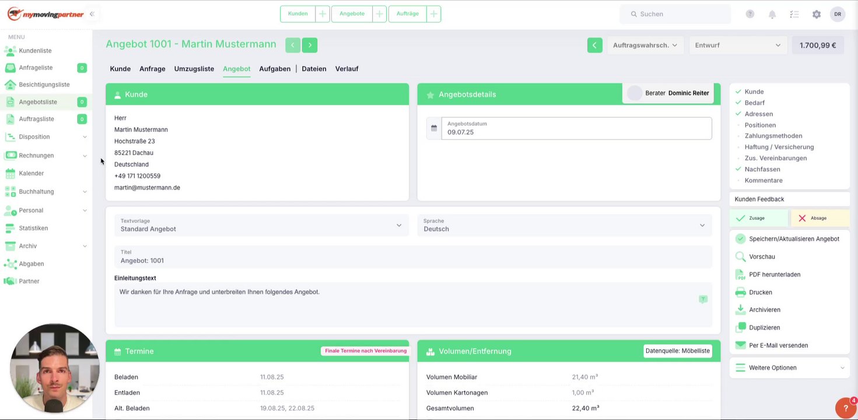Collapse the sidebar with double-chevron icon

point(92,14)
